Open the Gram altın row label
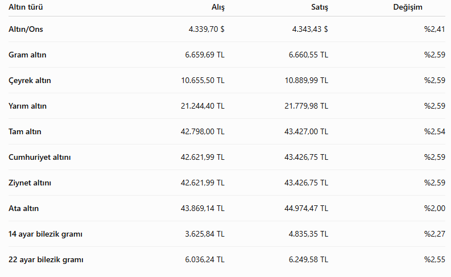The width and height of the screenshot is (451, 277). [27, 55]
